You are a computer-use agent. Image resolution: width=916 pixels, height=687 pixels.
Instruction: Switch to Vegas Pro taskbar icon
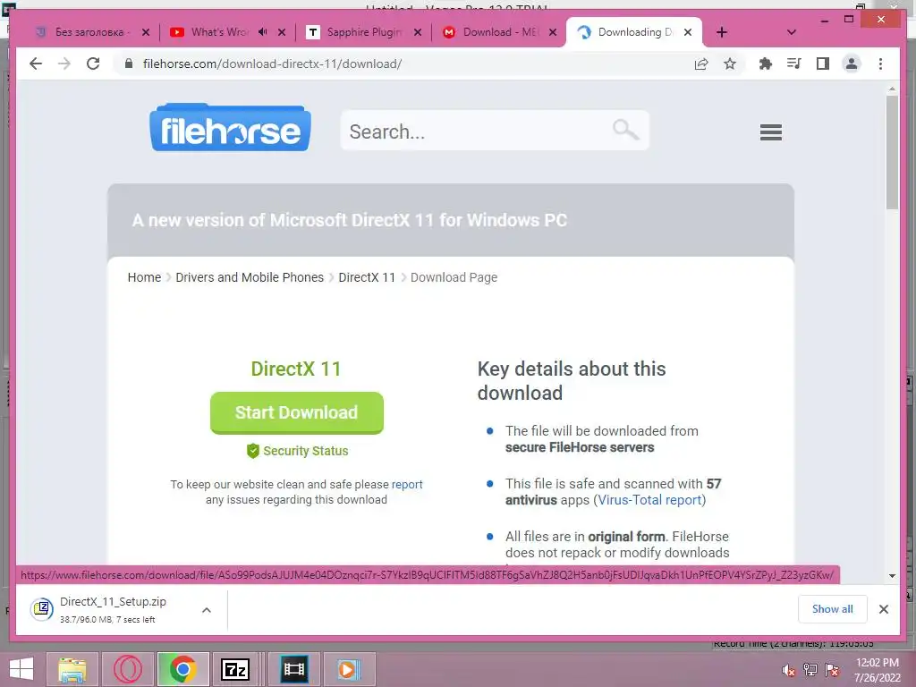click(293, 669)
